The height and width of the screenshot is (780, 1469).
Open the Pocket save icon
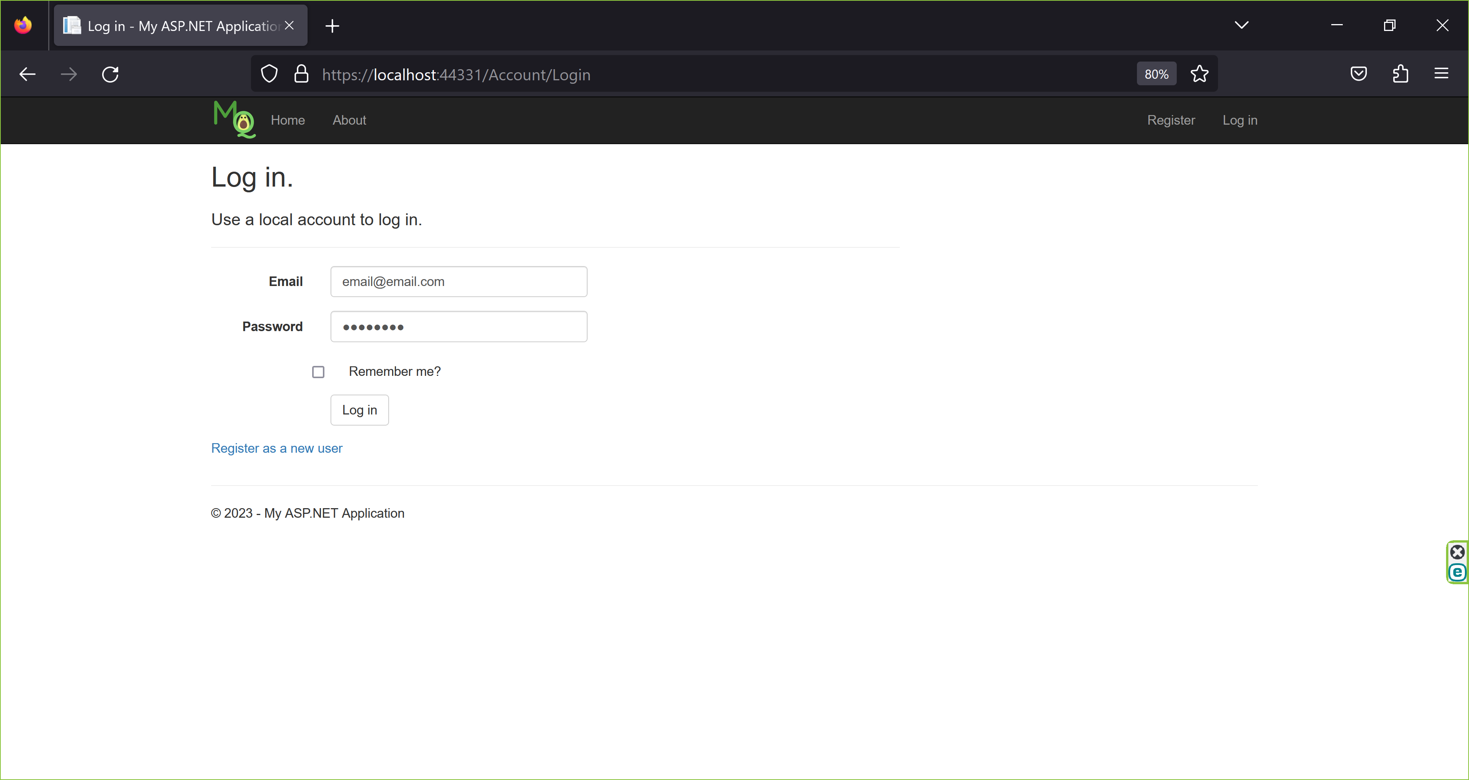point(1358,74)
